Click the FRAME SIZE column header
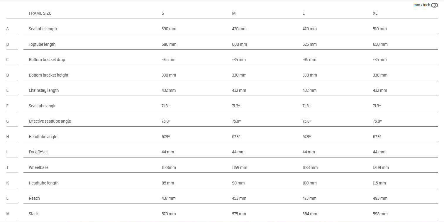The height and width of the screenshot is (222, 444). tap(40, 13)
